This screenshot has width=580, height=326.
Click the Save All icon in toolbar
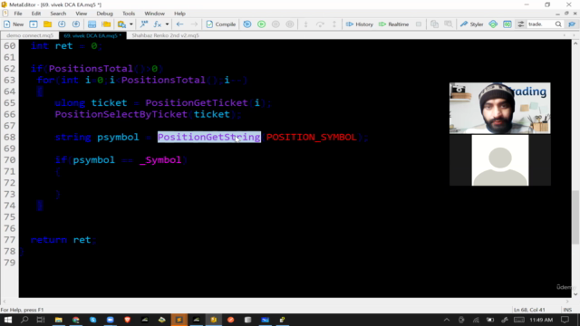click(76, 24)
